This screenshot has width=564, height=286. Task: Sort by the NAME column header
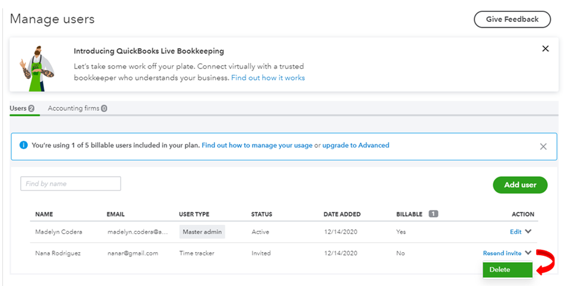(x=44, y=214)
